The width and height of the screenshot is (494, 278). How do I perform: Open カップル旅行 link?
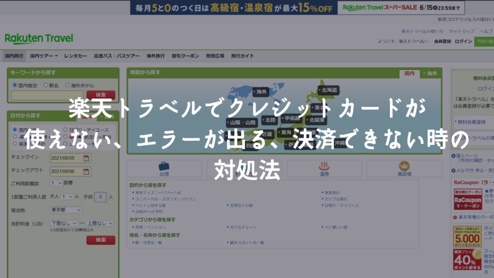[335, 199]
